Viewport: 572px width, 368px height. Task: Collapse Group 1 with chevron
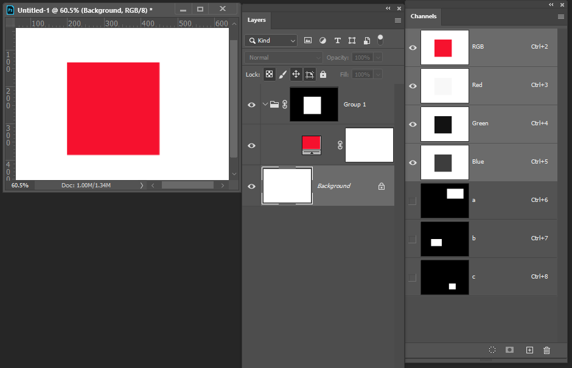tap(265, 104)
